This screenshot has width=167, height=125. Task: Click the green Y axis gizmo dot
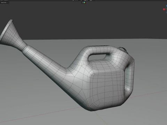[x=166, y=9]
